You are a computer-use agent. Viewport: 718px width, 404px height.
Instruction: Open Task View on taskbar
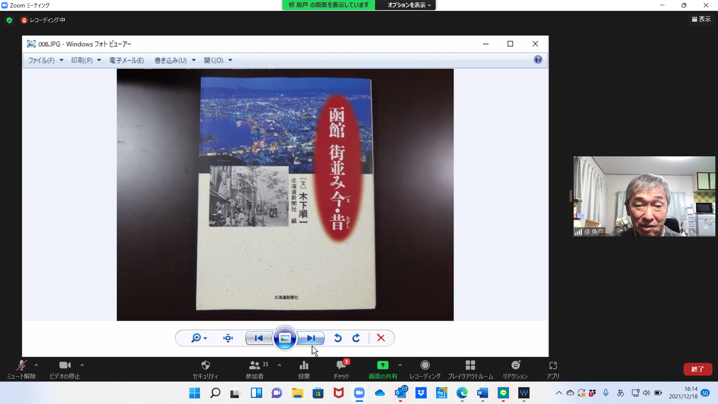(x=235, y=393)
